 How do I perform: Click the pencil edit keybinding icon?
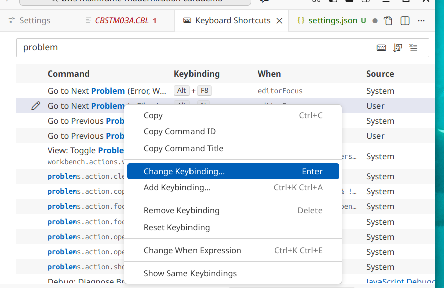point(35,106)
